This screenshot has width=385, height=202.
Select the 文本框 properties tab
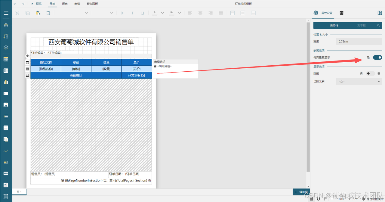coord(361,26)
